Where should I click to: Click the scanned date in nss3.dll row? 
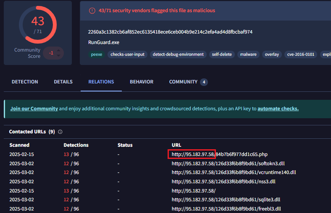[x=21, y=182]
